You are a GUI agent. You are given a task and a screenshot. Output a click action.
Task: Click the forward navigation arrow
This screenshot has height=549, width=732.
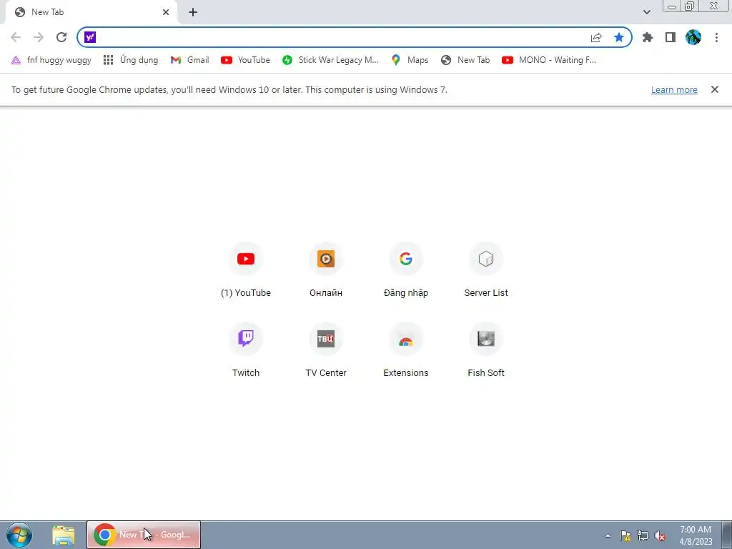[x=39, y=37]
